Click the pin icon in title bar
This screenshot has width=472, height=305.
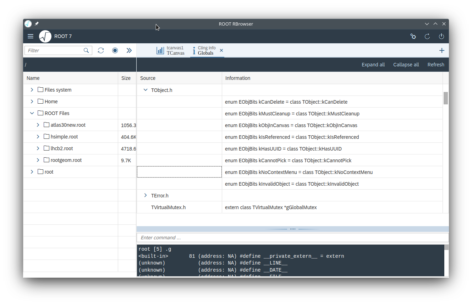[37, 24]
